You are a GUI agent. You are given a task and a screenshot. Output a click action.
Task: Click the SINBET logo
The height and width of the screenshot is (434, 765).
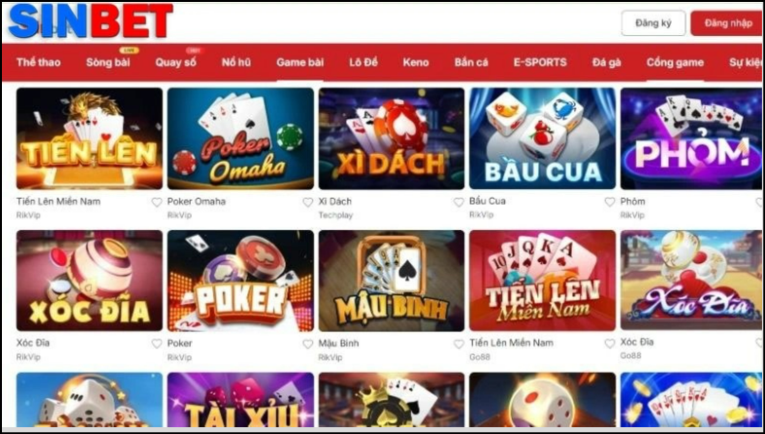pyautogui.click(x=91, y=21)
